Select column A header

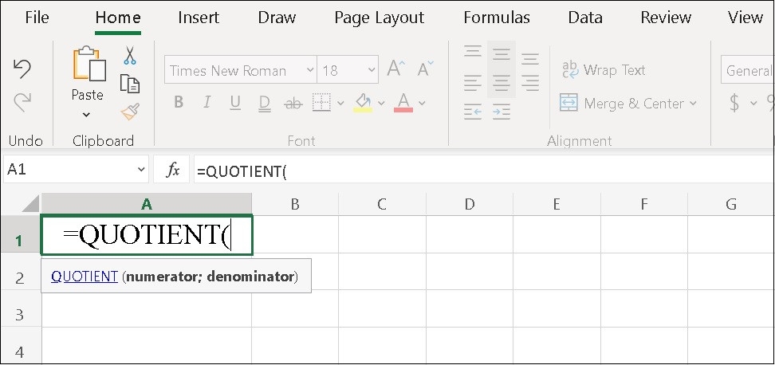pyautogui.click(x=146, y=204)
